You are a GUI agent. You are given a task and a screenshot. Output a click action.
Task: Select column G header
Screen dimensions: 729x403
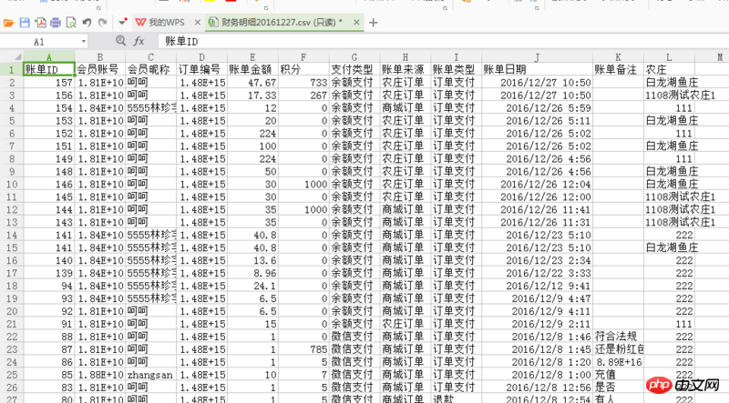point(353,57)
